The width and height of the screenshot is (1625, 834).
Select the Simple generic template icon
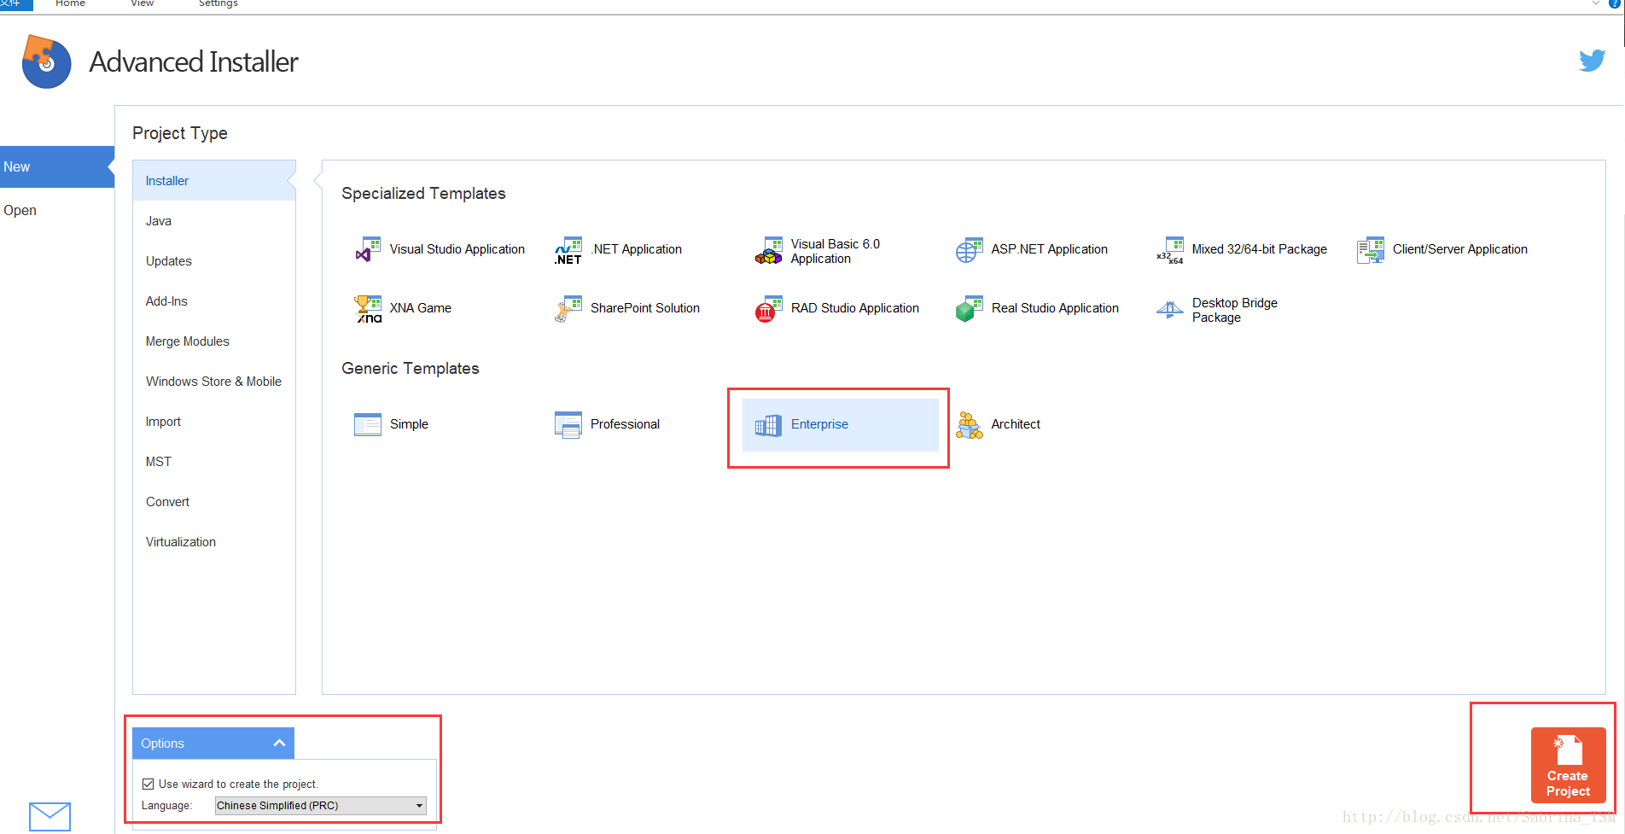(x=368, y=424)
